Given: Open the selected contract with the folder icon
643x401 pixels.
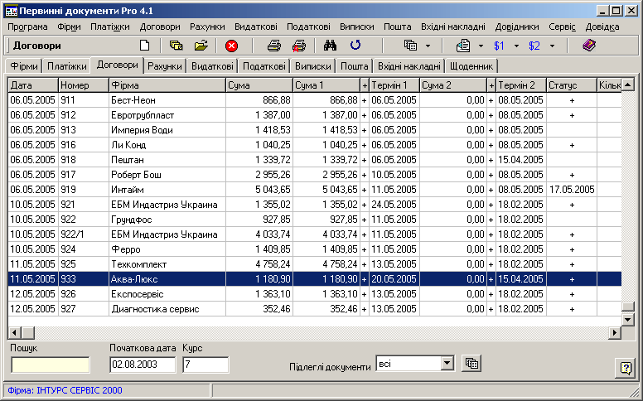Looking at the screenshot, I should [x=201, y=45].
